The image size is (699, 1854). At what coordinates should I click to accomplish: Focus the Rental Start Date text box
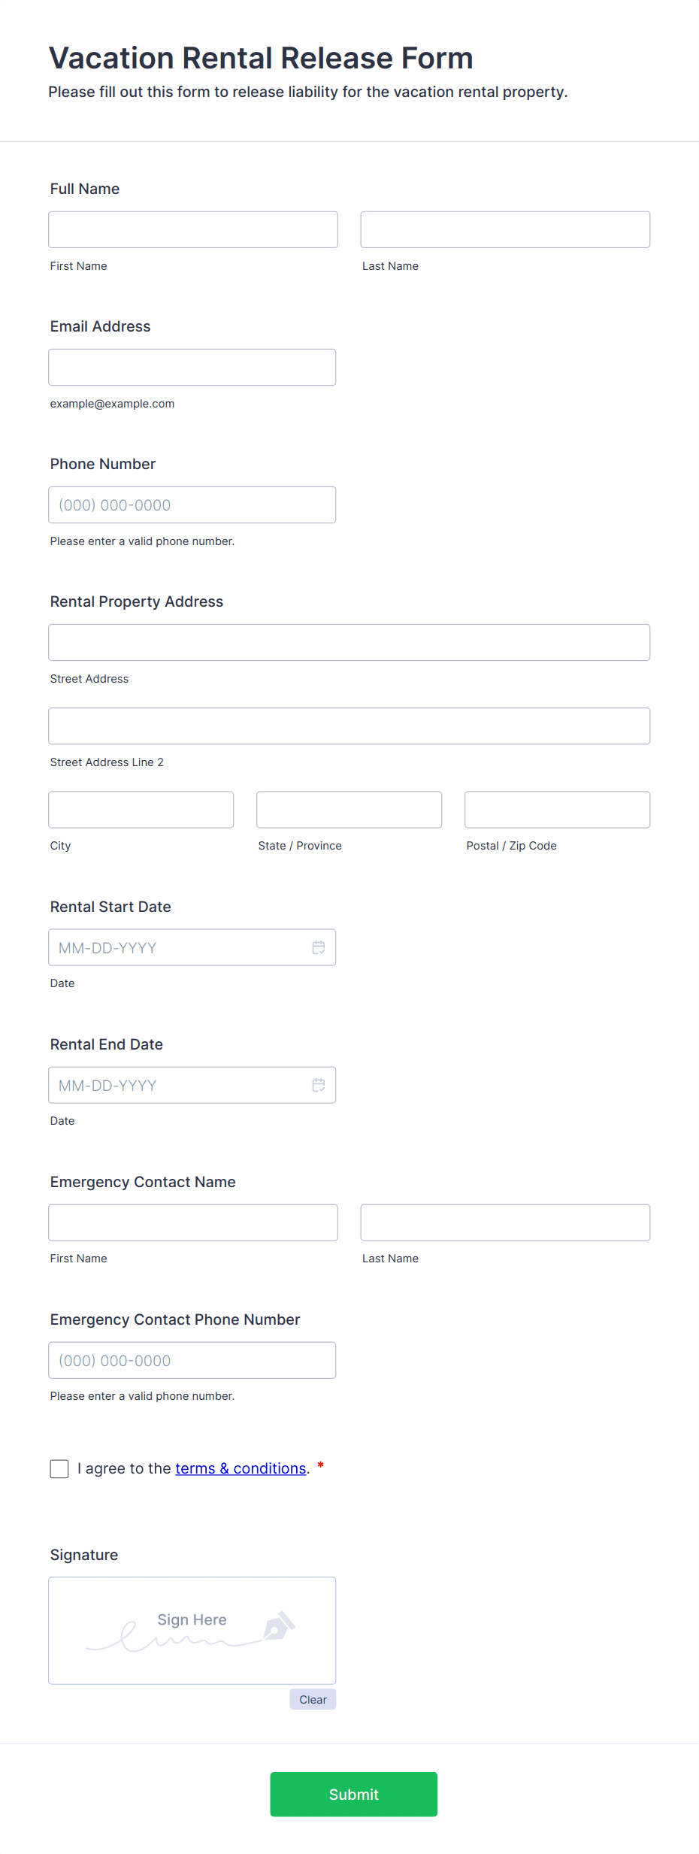(x=192, y=947)
